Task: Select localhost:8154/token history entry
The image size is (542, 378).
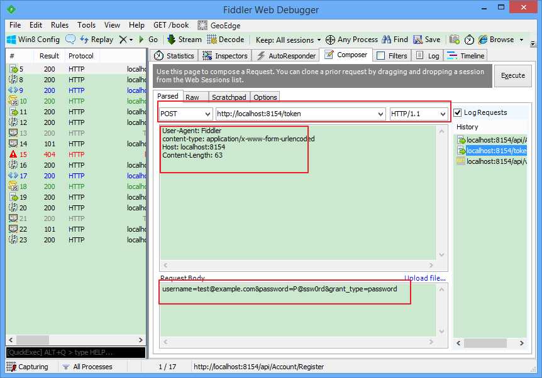Action: click(x=492, y=151)
